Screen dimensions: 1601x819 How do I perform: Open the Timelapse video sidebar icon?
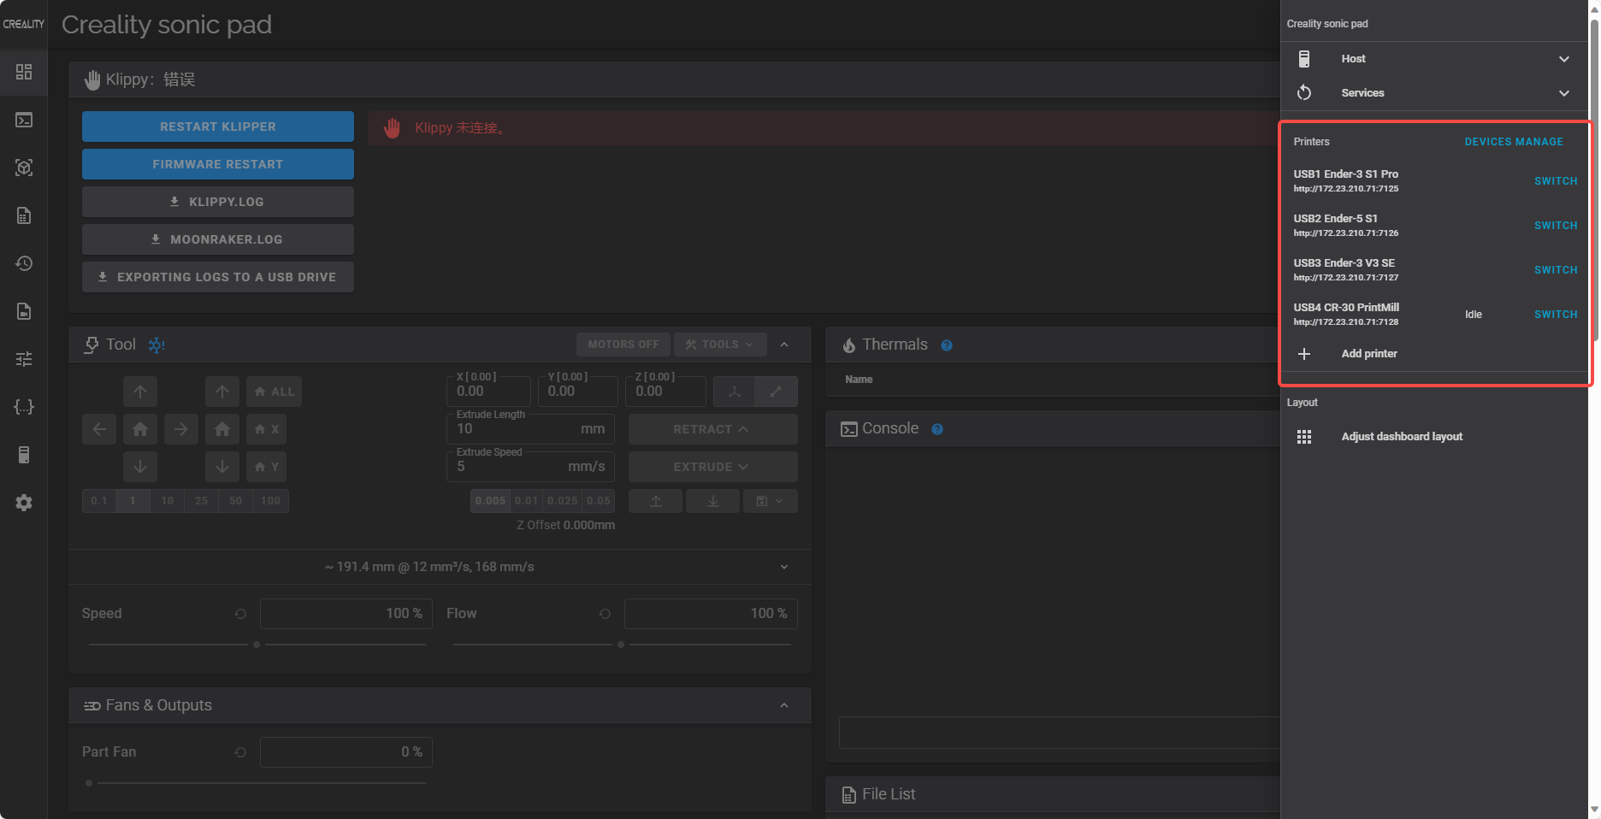point(24,311)
